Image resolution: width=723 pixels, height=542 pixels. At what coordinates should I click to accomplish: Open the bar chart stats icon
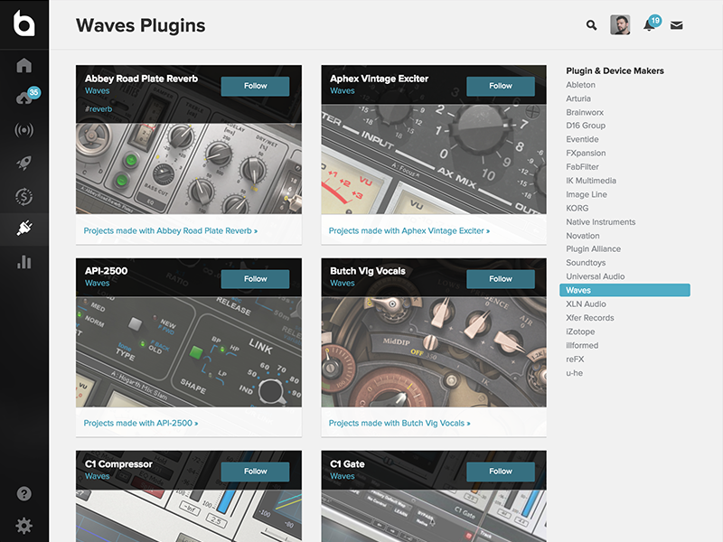(23, 262)
